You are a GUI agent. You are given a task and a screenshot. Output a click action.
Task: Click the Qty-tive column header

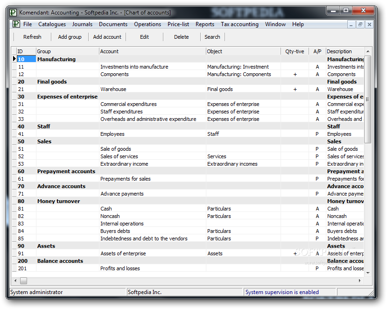click(295, 51)
